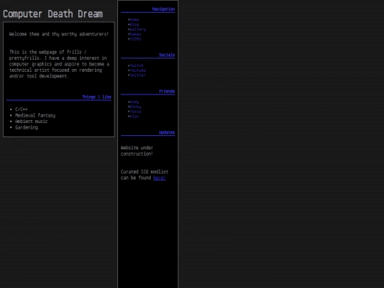
Task: Open the Gallery link
Action: point(138,29)
